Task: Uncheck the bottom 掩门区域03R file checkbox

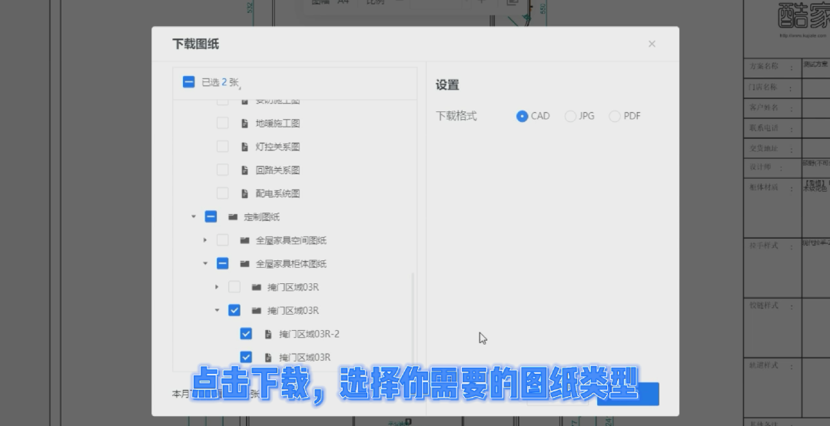Action: (x=246, y=357)
